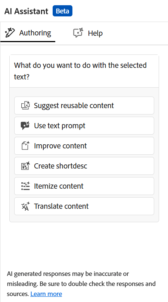168x302 pixels.
Task: Generate a shortdesc with Create shortdesc
Action: click(x=84, y=166)
